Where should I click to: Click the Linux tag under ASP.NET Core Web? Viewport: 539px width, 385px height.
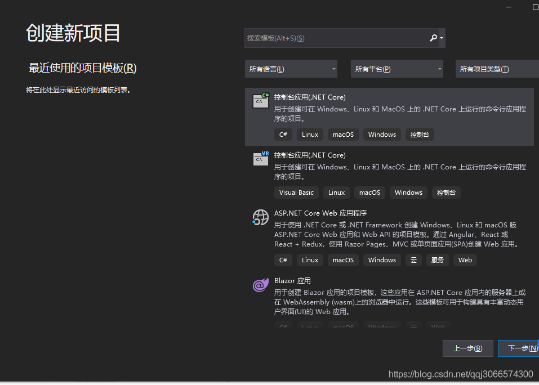[310, 260]
